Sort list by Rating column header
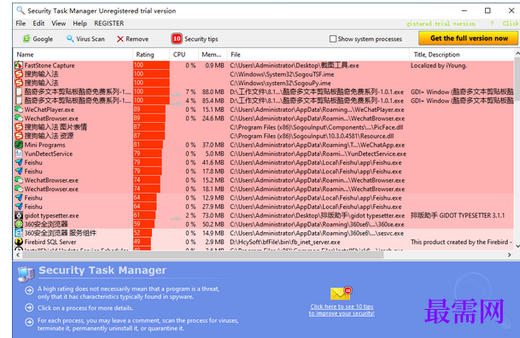 (x=151, y=55)
